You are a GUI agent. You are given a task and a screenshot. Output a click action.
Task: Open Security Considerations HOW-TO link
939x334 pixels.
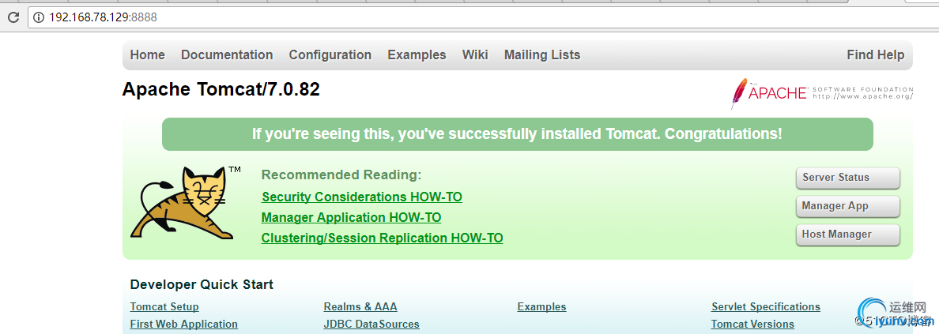point(362,197)
